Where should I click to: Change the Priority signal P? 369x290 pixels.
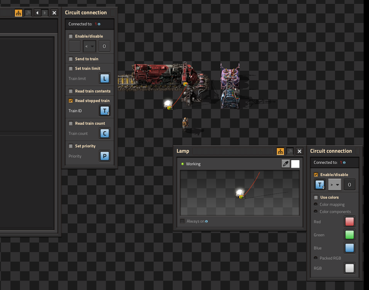105,156
